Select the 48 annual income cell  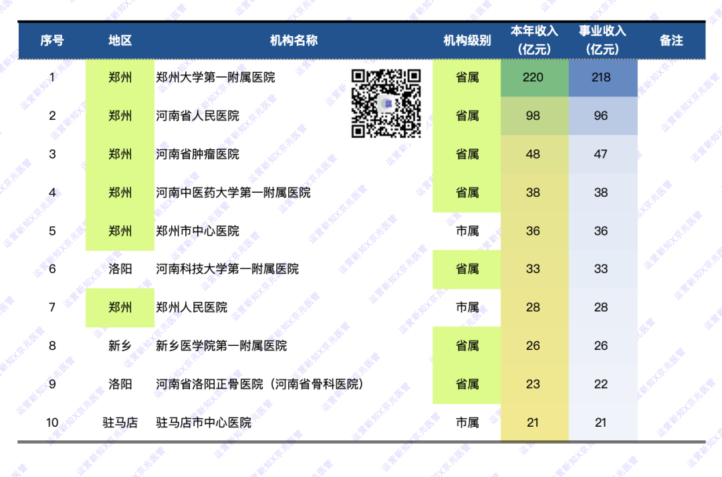coord(535,154)
